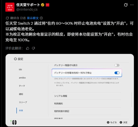Select スリープ in the settings sidebar

23,102
